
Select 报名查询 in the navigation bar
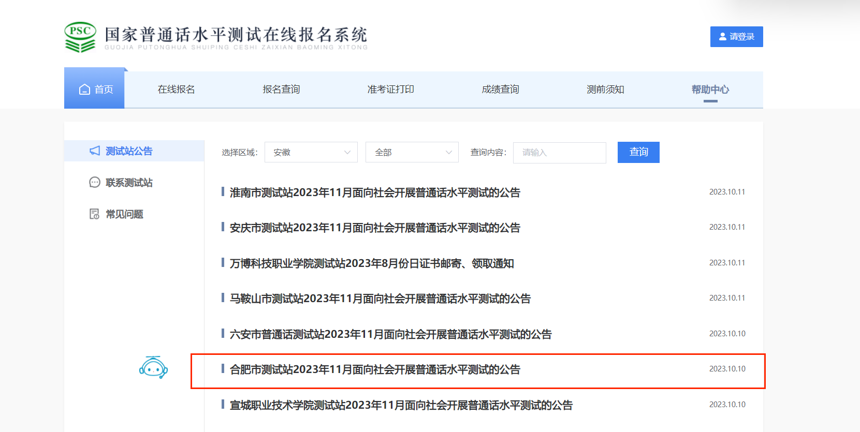click(x=281, y=90)
